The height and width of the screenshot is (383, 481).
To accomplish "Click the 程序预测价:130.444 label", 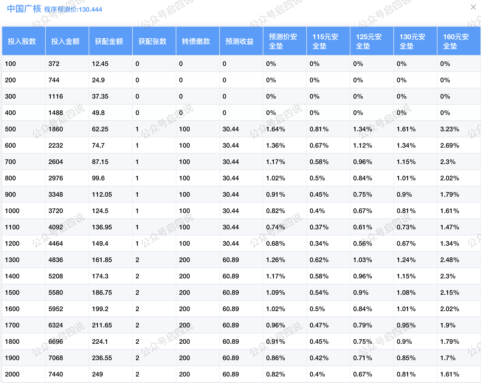I will tap(73, 10).
